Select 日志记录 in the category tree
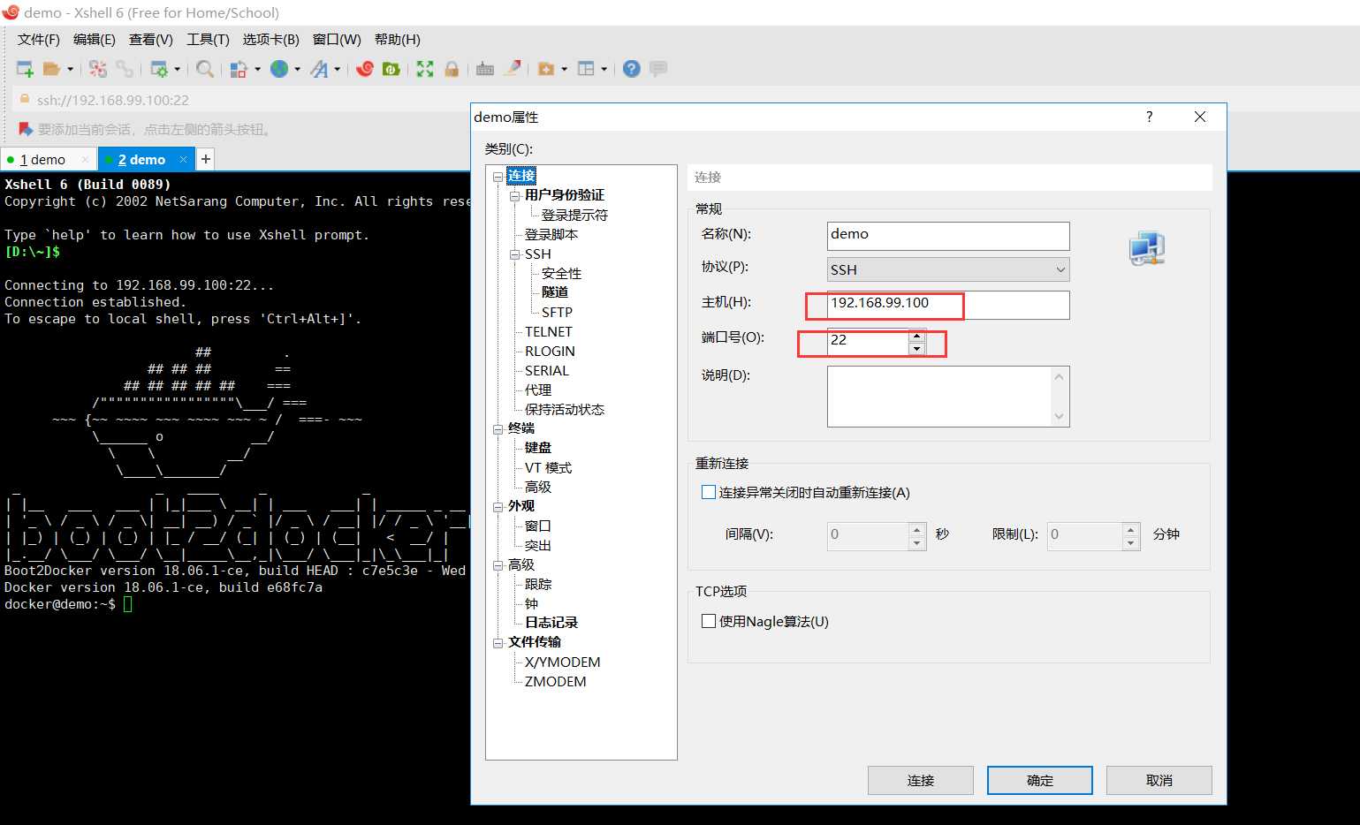Image resolution: width=1360 pixels, height=825 pixels. [x=551, y=623]
